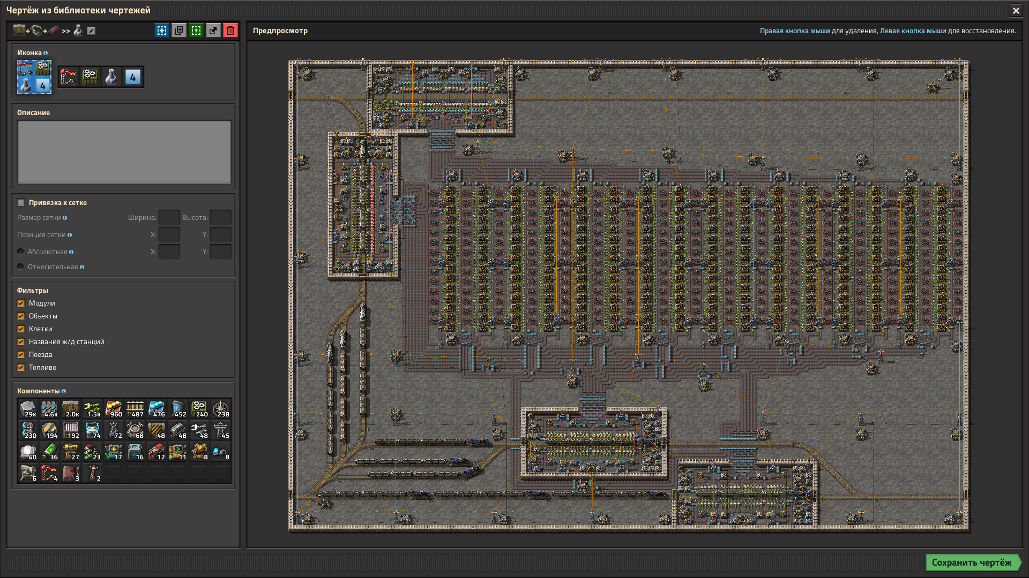This screenshot has height=578, width=1029.
Task: Click the beacon component showing 238
Action: point(221,409)
